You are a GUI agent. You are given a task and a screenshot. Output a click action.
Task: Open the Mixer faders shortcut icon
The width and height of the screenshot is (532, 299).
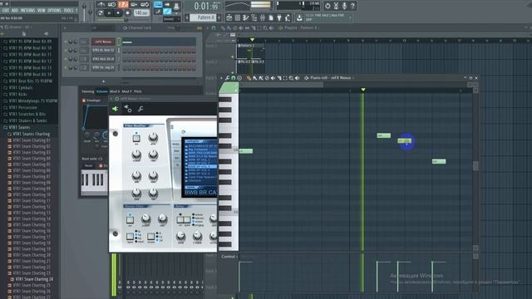(x=263, y=17)
